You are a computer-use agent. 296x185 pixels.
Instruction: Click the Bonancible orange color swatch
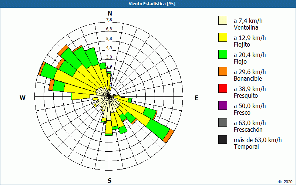click(x=223, y=71)
